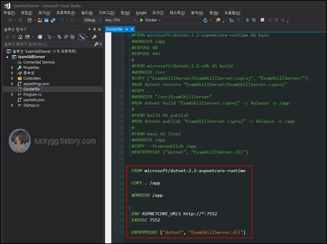Click the Pending Changes Filter clock icon
This screenshot has width=327, height=244.
[x=50, y=37]
